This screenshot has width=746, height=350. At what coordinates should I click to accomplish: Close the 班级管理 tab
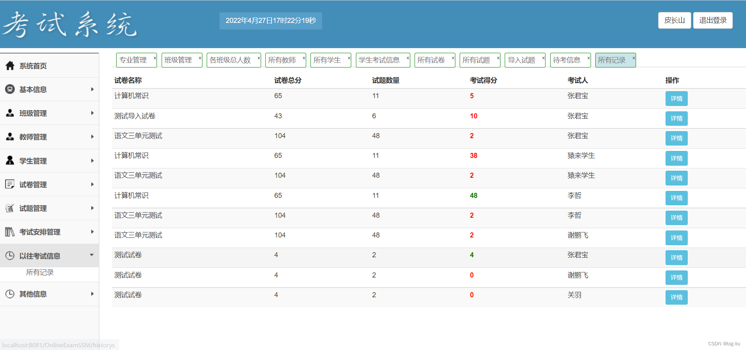point(200,58)
